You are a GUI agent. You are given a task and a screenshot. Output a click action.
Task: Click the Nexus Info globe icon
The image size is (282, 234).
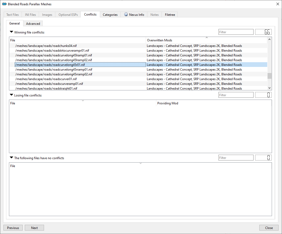click(x=126, y=14)
